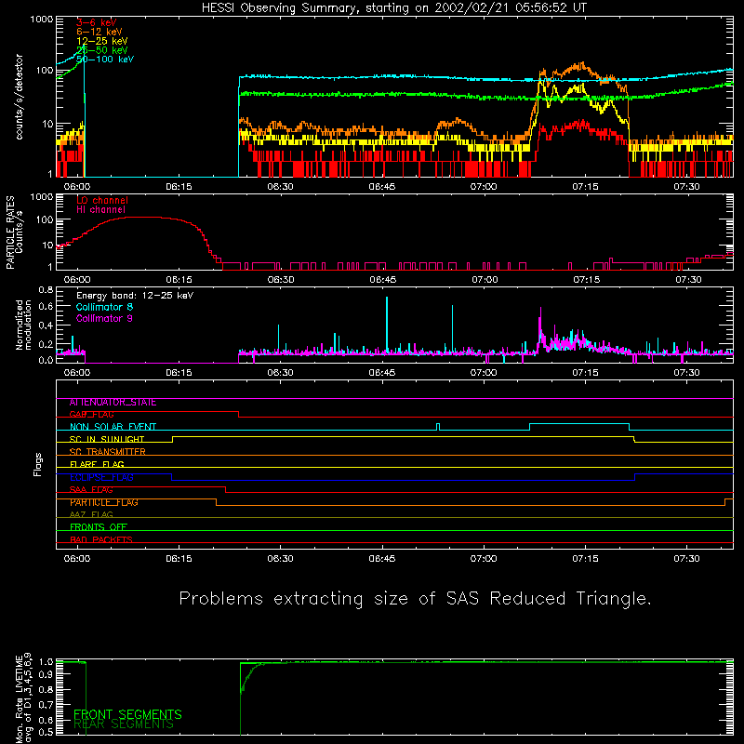Screen dimensions: 744x744
Task: Click the SC_IN_SUNLIGHT flag label
Action: tap(107, 439)
